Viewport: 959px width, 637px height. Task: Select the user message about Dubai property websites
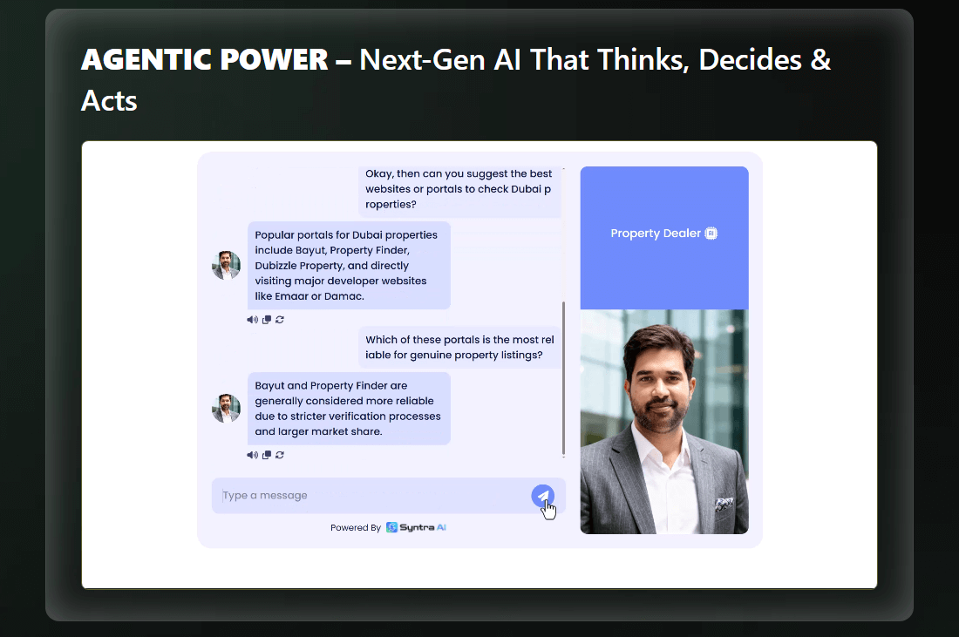coord(459,188)
